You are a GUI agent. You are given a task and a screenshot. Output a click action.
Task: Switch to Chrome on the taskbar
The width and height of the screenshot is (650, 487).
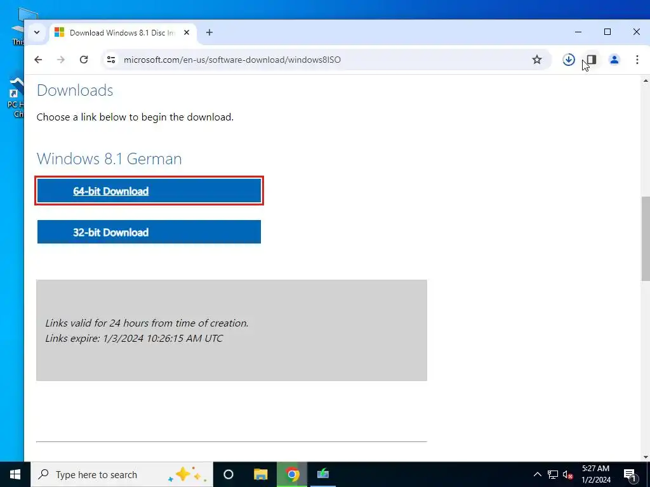292,474
